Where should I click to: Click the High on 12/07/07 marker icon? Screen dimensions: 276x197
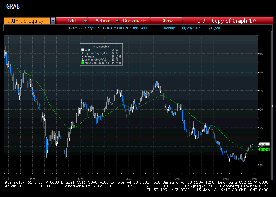click(83, 53)
